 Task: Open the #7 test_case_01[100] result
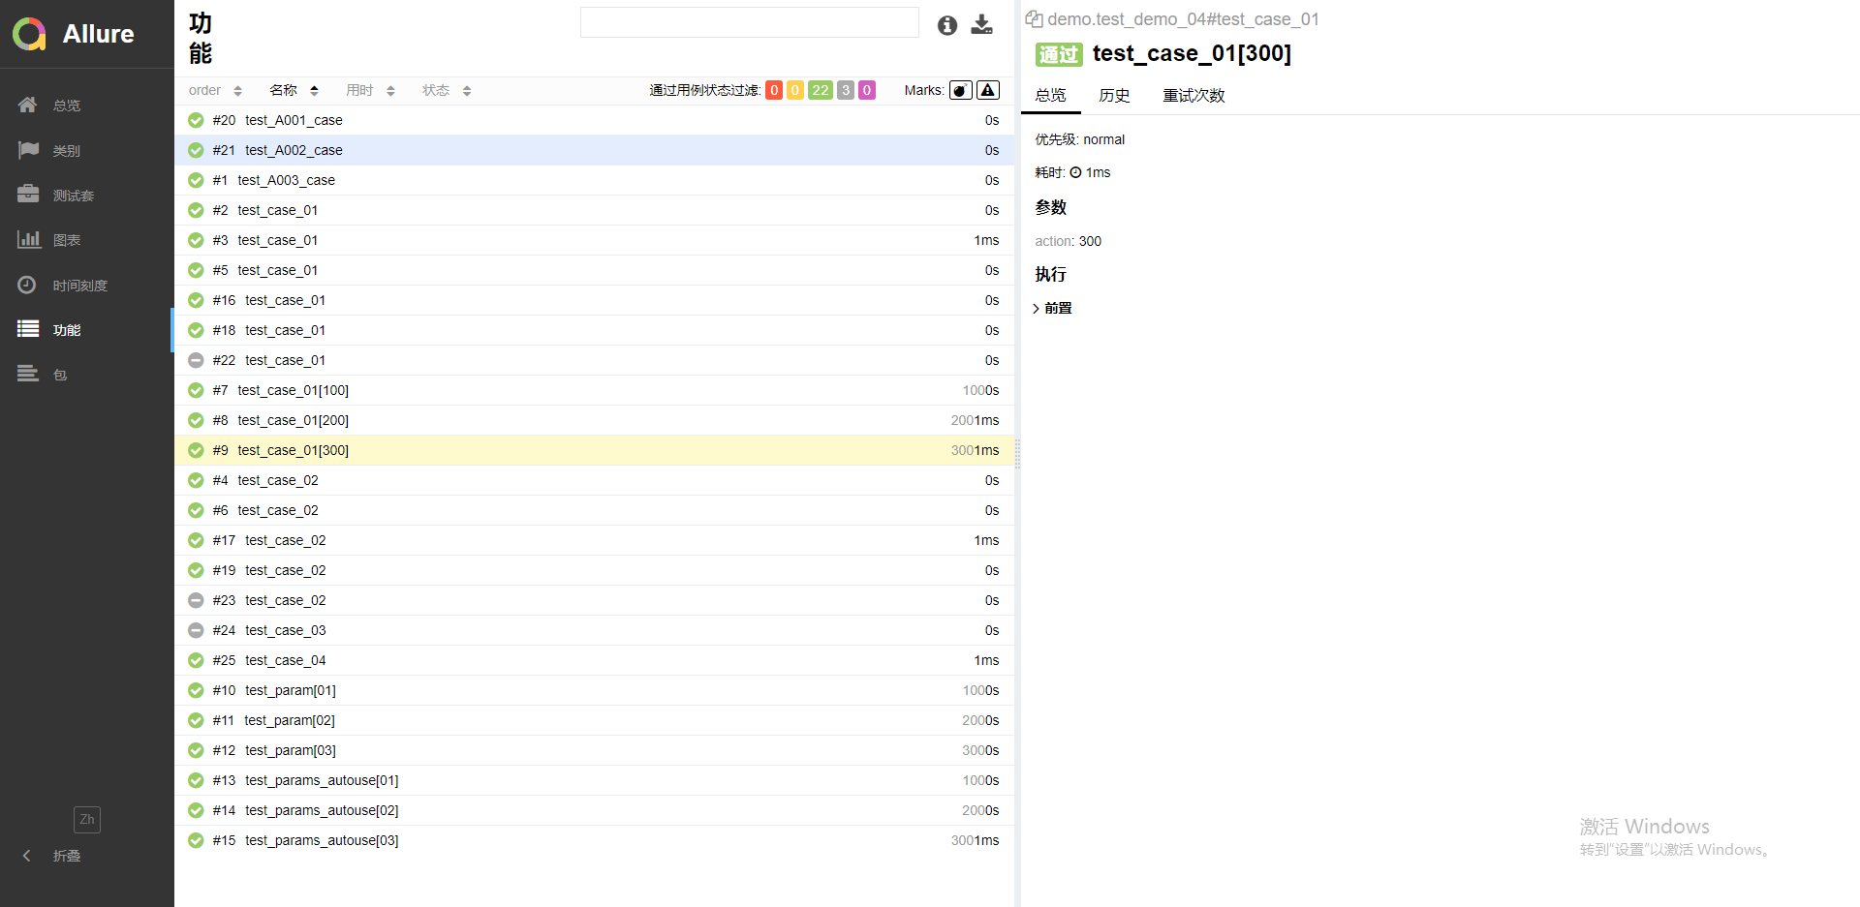point(594,390)
